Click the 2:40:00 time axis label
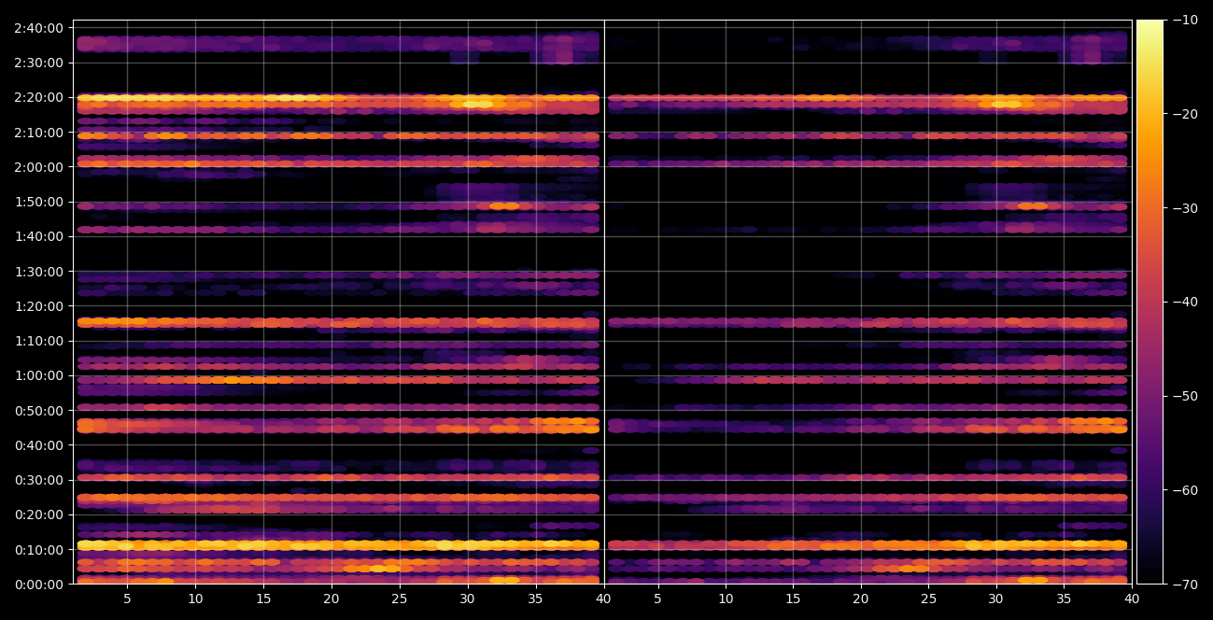This screenshot has width=1213, height=620. point(38,28)
